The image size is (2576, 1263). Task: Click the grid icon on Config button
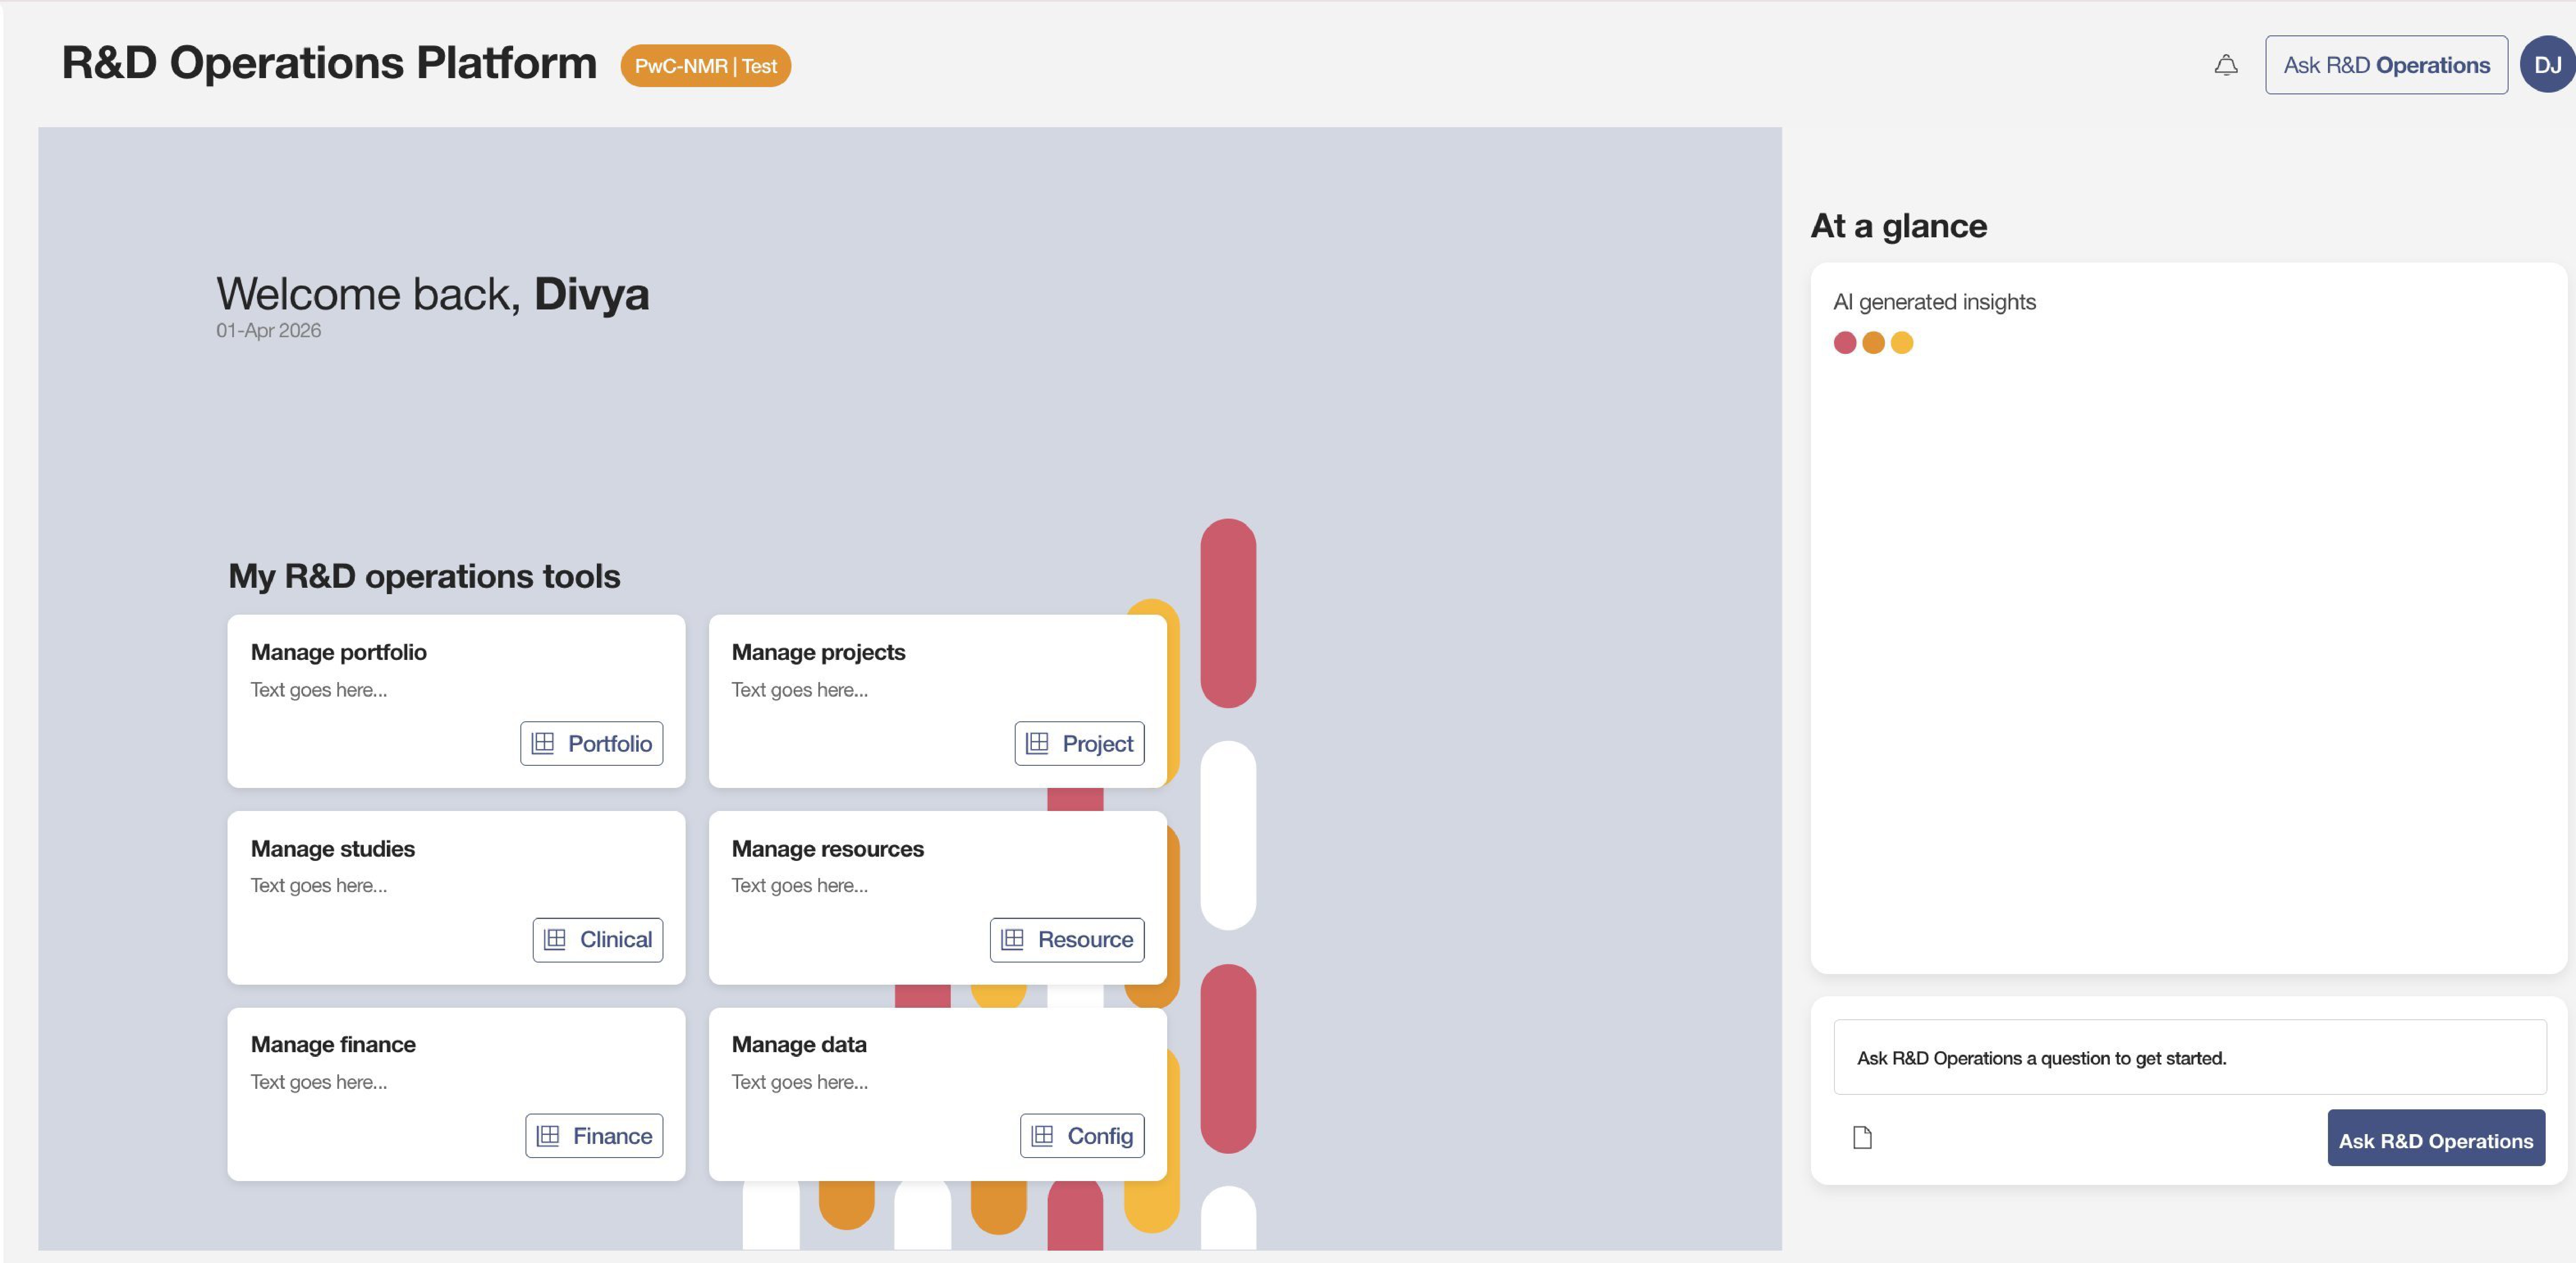coord(1042,1135)
